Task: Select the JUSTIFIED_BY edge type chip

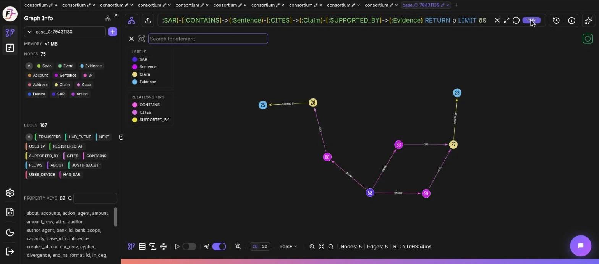Action: (84, 165)
